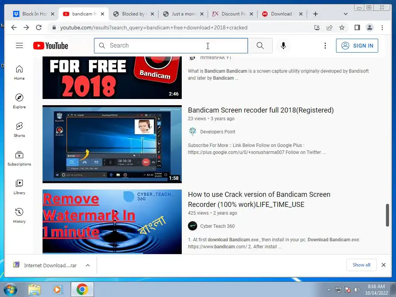Visit the Cyber Teach 360 channel

[x=217, y=226]
